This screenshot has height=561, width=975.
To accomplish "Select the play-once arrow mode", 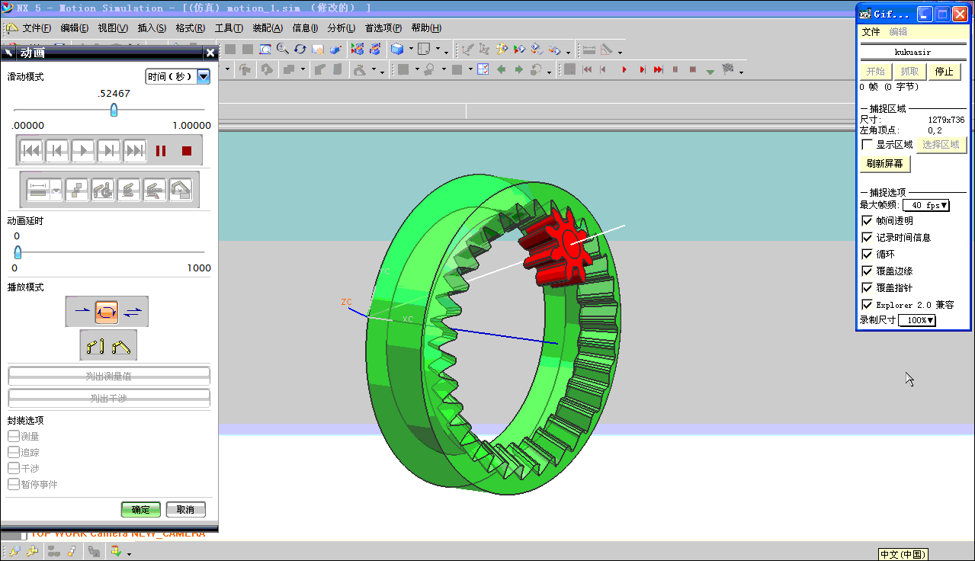I will pyautogui.click(x=82, y=311).
